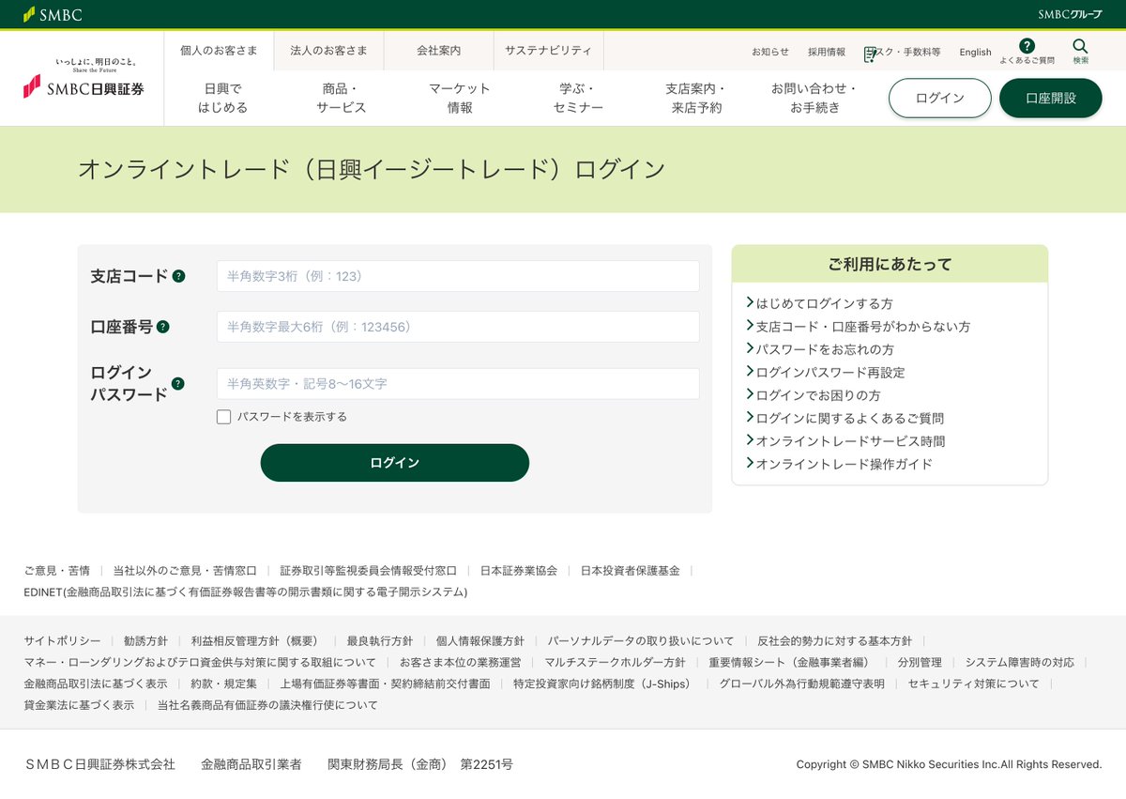Enable the パスワードを表示する checkbox
Viewport: 1126px width, 799px height.
[223, 417]
